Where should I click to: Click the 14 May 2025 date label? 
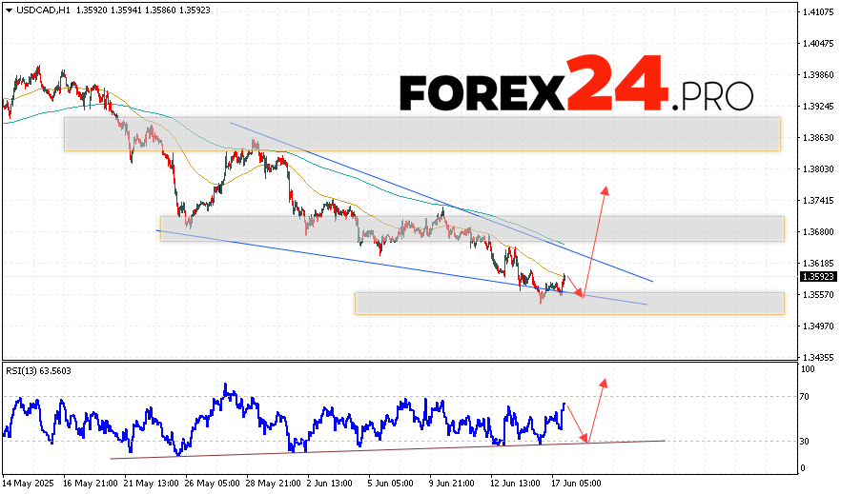29,483
